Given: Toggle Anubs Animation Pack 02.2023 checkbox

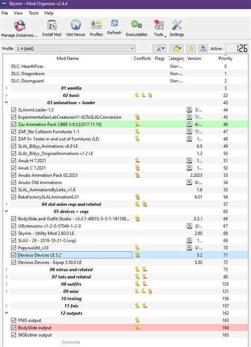Looking at the screenshot, I should click(x=14, y=175).
